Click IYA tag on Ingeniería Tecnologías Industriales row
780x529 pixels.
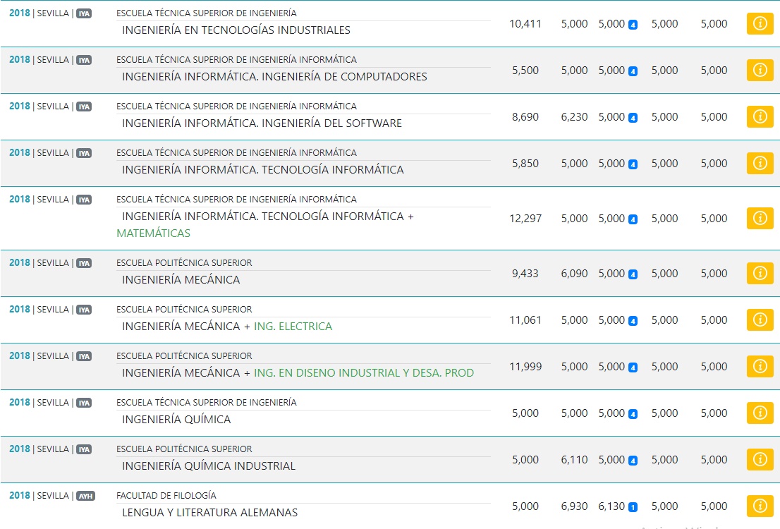point(84,13)
